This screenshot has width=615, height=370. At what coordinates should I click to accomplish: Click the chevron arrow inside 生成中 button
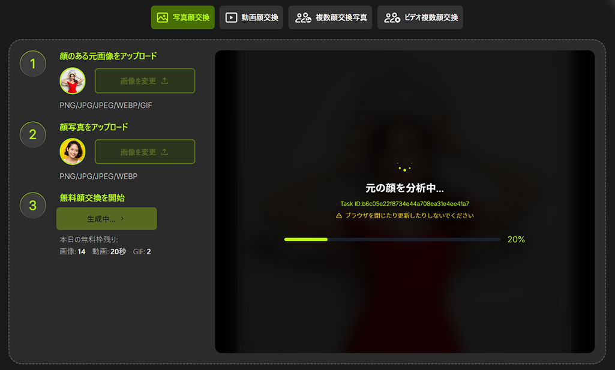coord(122,219)
